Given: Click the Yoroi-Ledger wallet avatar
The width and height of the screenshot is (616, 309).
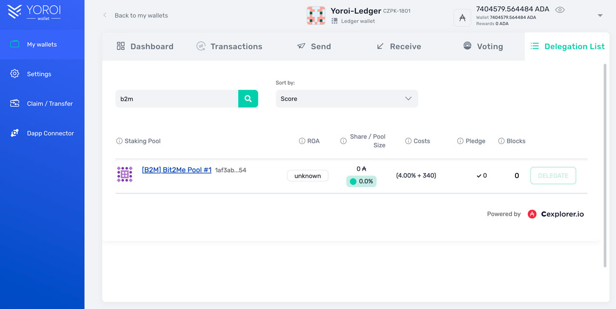Looking at the screenshot, I should point(316,15).
